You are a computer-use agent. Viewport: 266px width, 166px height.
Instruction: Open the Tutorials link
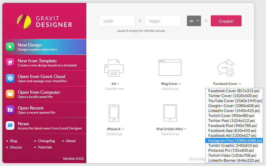(x=45, y=147)
